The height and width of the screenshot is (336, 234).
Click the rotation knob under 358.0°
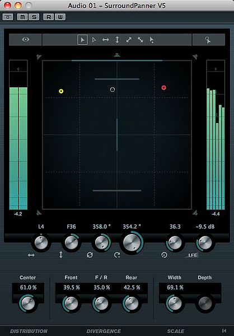tap(101, 243)
